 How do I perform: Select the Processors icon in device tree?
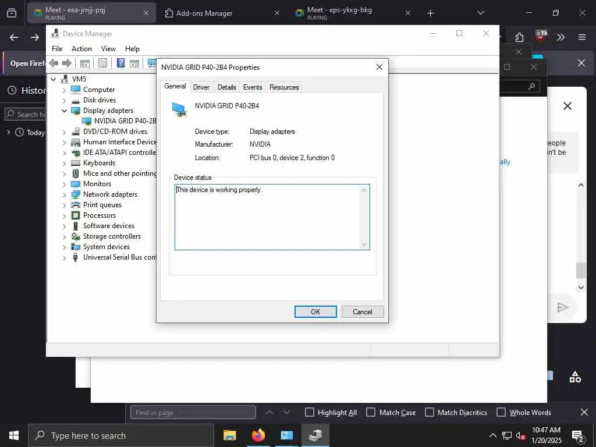coord(76,215)
